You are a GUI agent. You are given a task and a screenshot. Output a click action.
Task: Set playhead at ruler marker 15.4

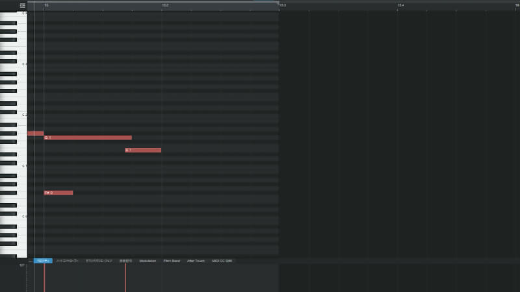pyautogui.click(x=400, y=5)
